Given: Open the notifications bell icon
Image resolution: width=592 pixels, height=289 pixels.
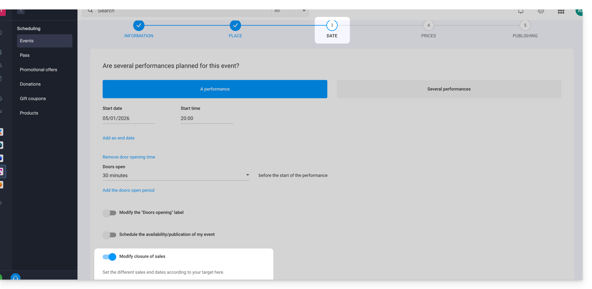Looking at the screenshot, I should (521, 11).
